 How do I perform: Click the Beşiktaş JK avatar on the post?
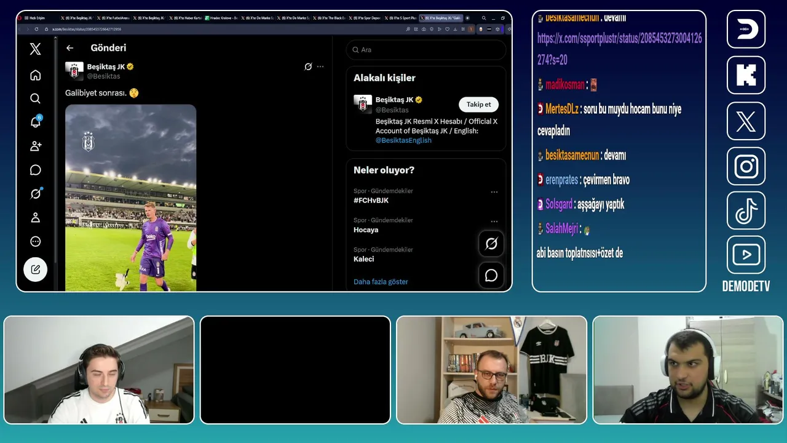click(74, 71)
